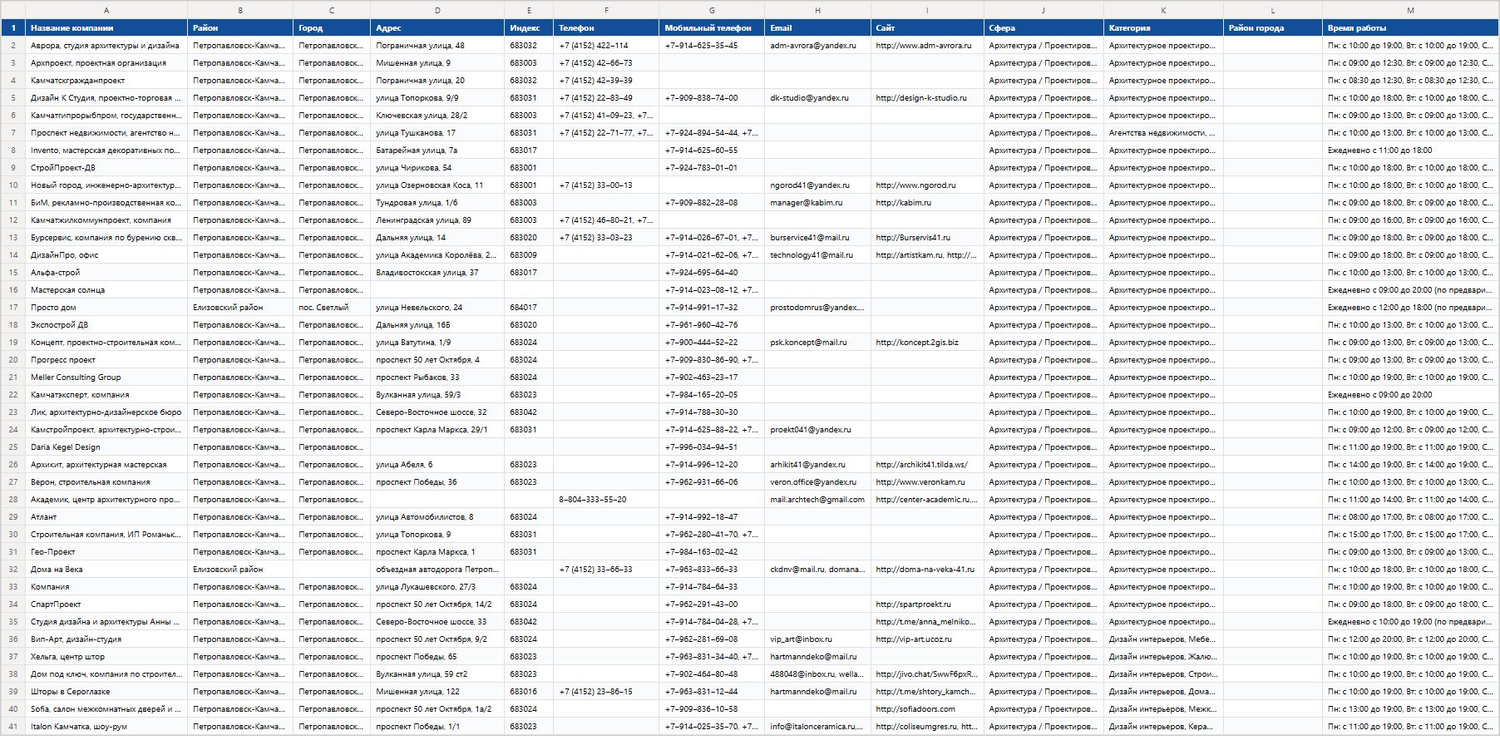
Task: Select the address "улица Невельского, 24"
Action: click(x=437, y=307)
